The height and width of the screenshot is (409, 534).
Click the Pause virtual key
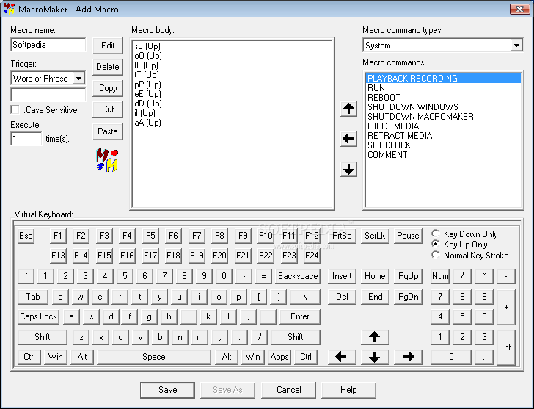click(x=408, y=236)
